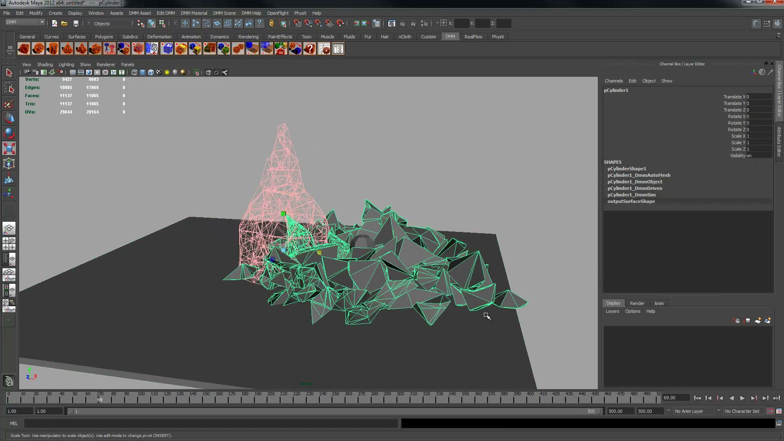Viewport: 784px width, 441px height.
Task: Switch to the Dynamics shelf tab
Action: [x=219, y=37]
